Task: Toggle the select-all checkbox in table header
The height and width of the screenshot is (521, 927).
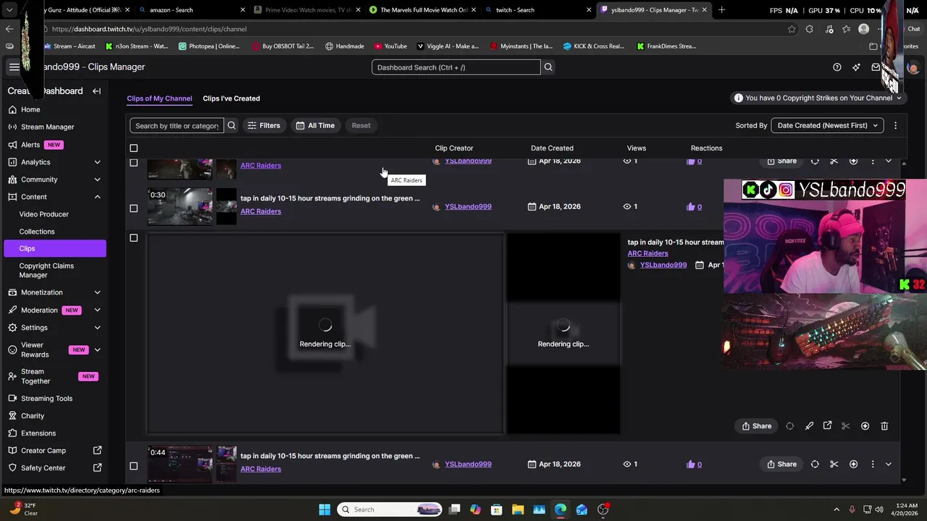Action: (133, 148)
